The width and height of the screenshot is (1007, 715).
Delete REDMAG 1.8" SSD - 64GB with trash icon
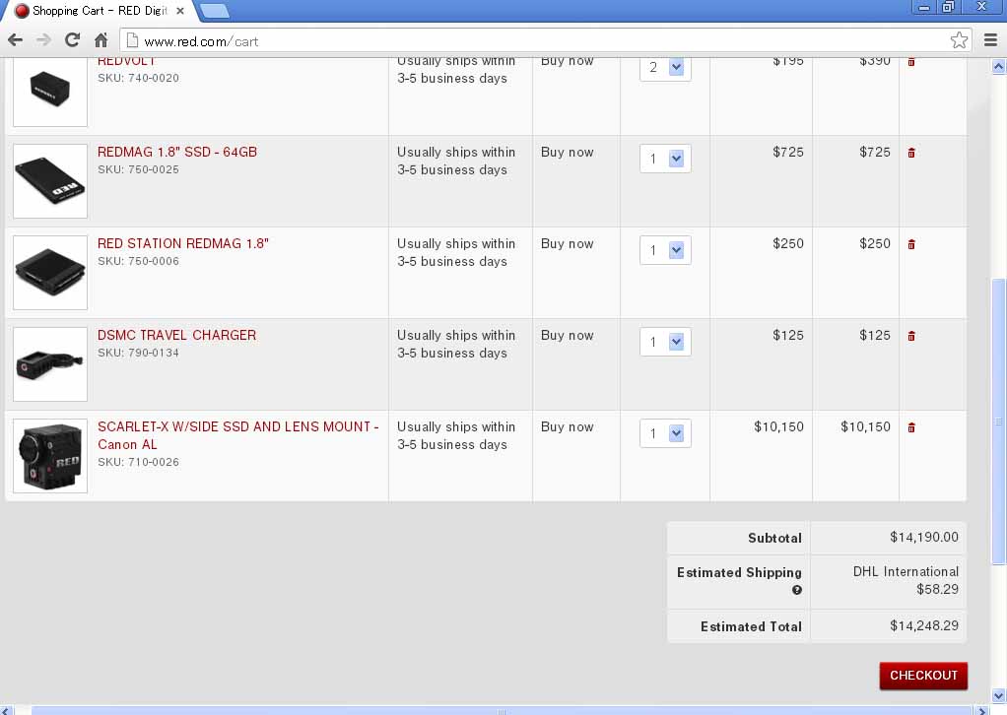pos(911,153)
